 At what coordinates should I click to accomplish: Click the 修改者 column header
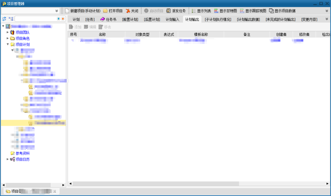click(304, 34)
